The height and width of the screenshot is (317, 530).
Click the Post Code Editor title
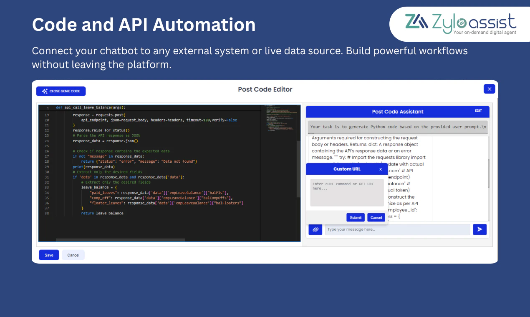[265, 89]
